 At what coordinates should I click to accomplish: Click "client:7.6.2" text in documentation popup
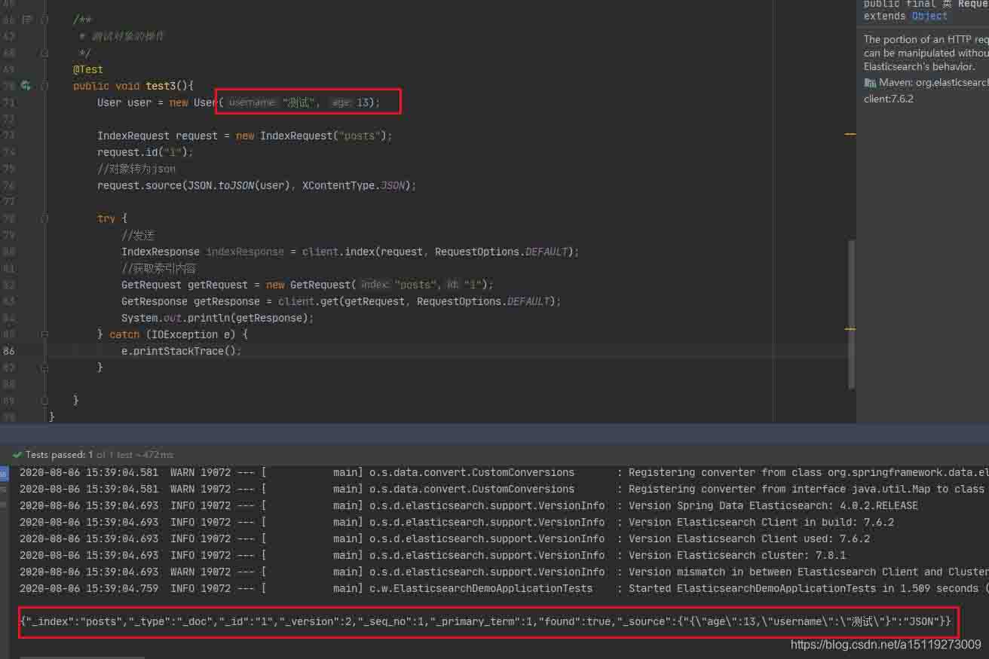coord(889,99)
